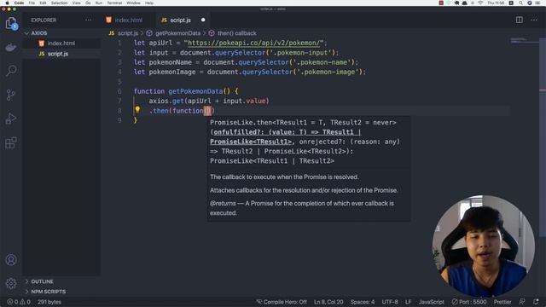Open editor More Actions ellipsis
546x307 pixels.
[534, 20]
